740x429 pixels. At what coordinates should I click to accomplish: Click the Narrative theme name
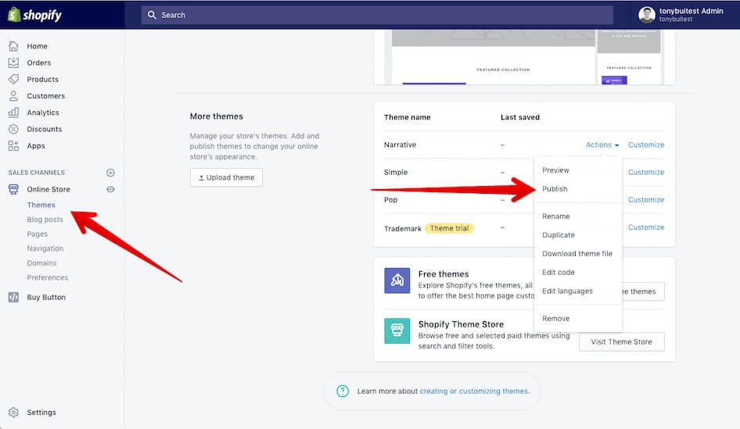pyautogui.click(x=400, y=145)
